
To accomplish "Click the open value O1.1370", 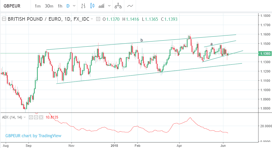I will click(111, 19).
